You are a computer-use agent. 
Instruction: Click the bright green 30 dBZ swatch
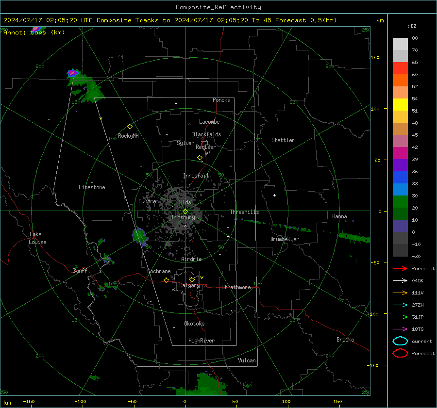pos(400,201)
